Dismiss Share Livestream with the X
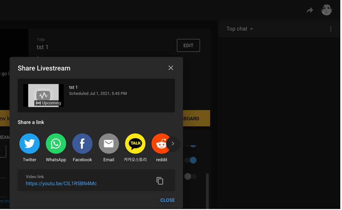This screenshot has height=210, width=342. pos(171,68)
